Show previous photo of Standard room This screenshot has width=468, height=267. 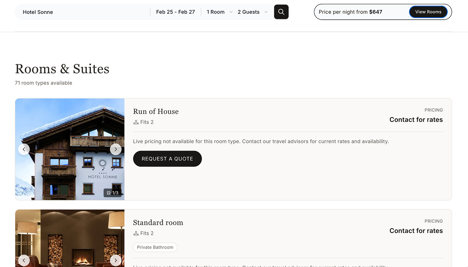point(24,260)
